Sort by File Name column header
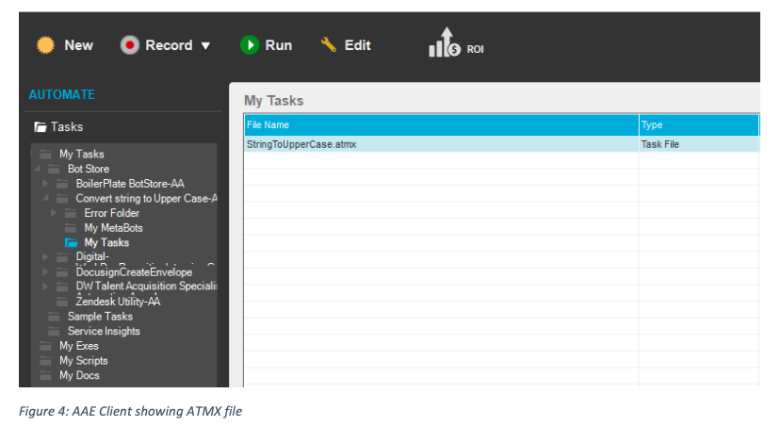The height and width of the screenshot is (426, 781). click(x=441, y=125)
